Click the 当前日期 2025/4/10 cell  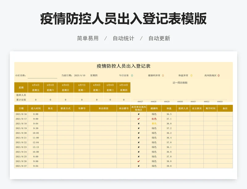(x=80, y=75)
